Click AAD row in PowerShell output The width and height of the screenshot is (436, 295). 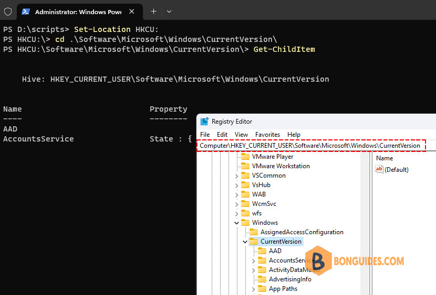tap(11, 129)
